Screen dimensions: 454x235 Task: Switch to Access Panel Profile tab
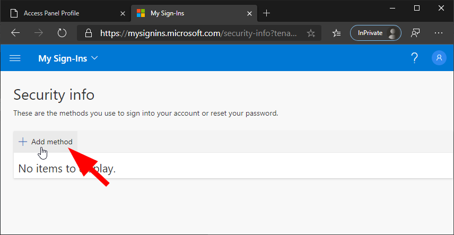tap(58, 12)
